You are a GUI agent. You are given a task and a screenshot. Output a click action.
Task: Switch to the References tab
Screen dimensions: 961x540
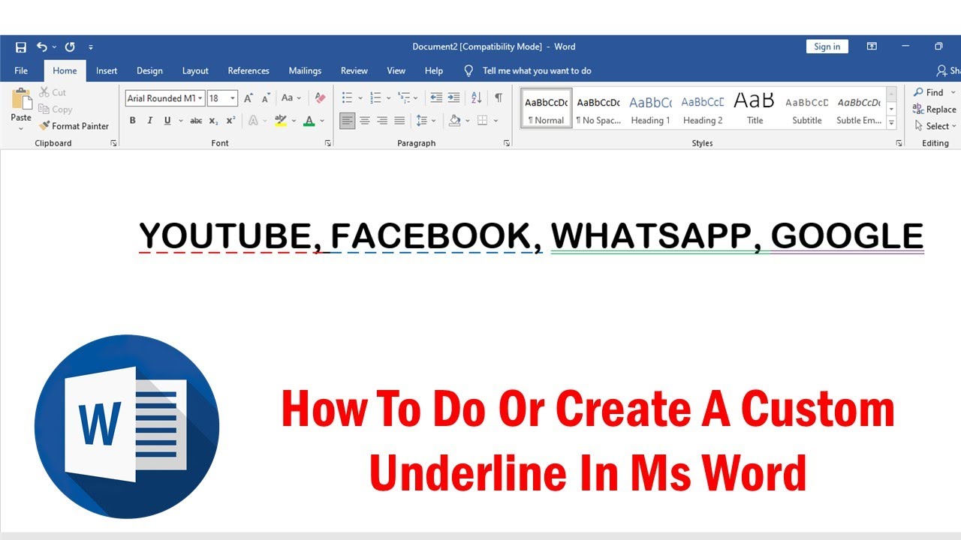[x=249, y=70]
